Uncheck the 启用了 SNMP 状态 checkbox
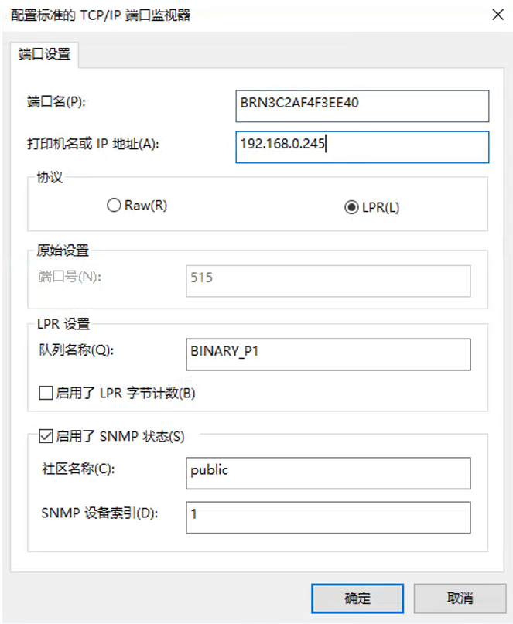Viewport: 513px width, 624px height. tap(46, 436)
